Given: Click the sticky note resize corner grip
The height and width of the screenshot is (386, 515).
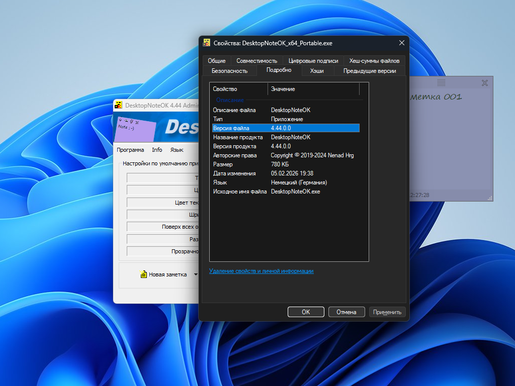Looking at the screenshot, I should click(x=490, y=198).
